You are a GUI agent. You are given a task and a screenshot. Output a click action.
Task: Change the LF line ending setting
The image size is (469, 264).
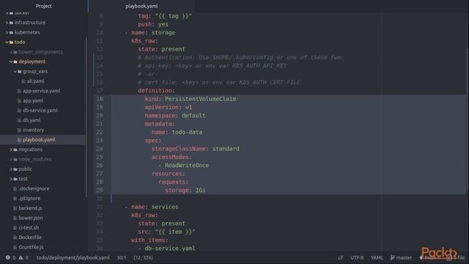click(x=340, y=257)
